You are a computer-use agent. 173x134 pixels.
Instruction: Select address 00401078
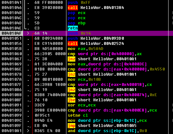(x=11, y=74)
